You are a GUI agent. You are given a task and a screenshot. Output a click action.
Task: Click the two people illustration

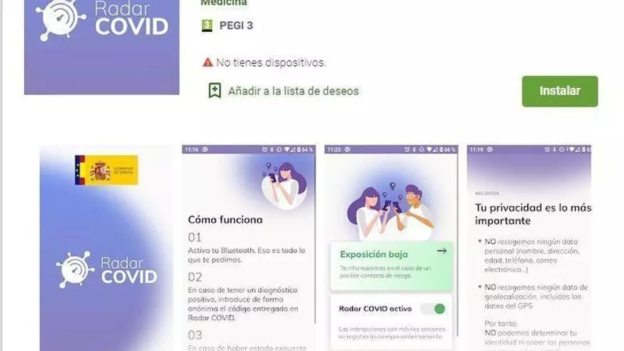(x=391, y=211)
